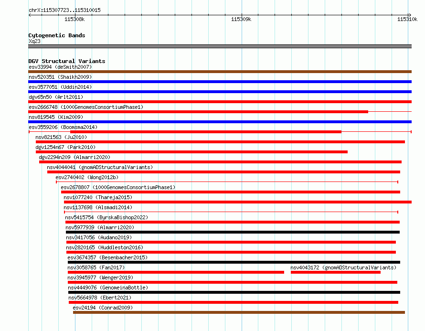Click the red nsv5664978 variant bar
425x331 pixels.
234,302
